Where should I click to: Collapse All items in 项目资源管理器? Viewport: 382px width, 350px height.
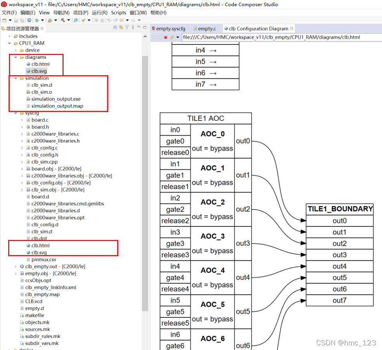click(x=115, y=27)
